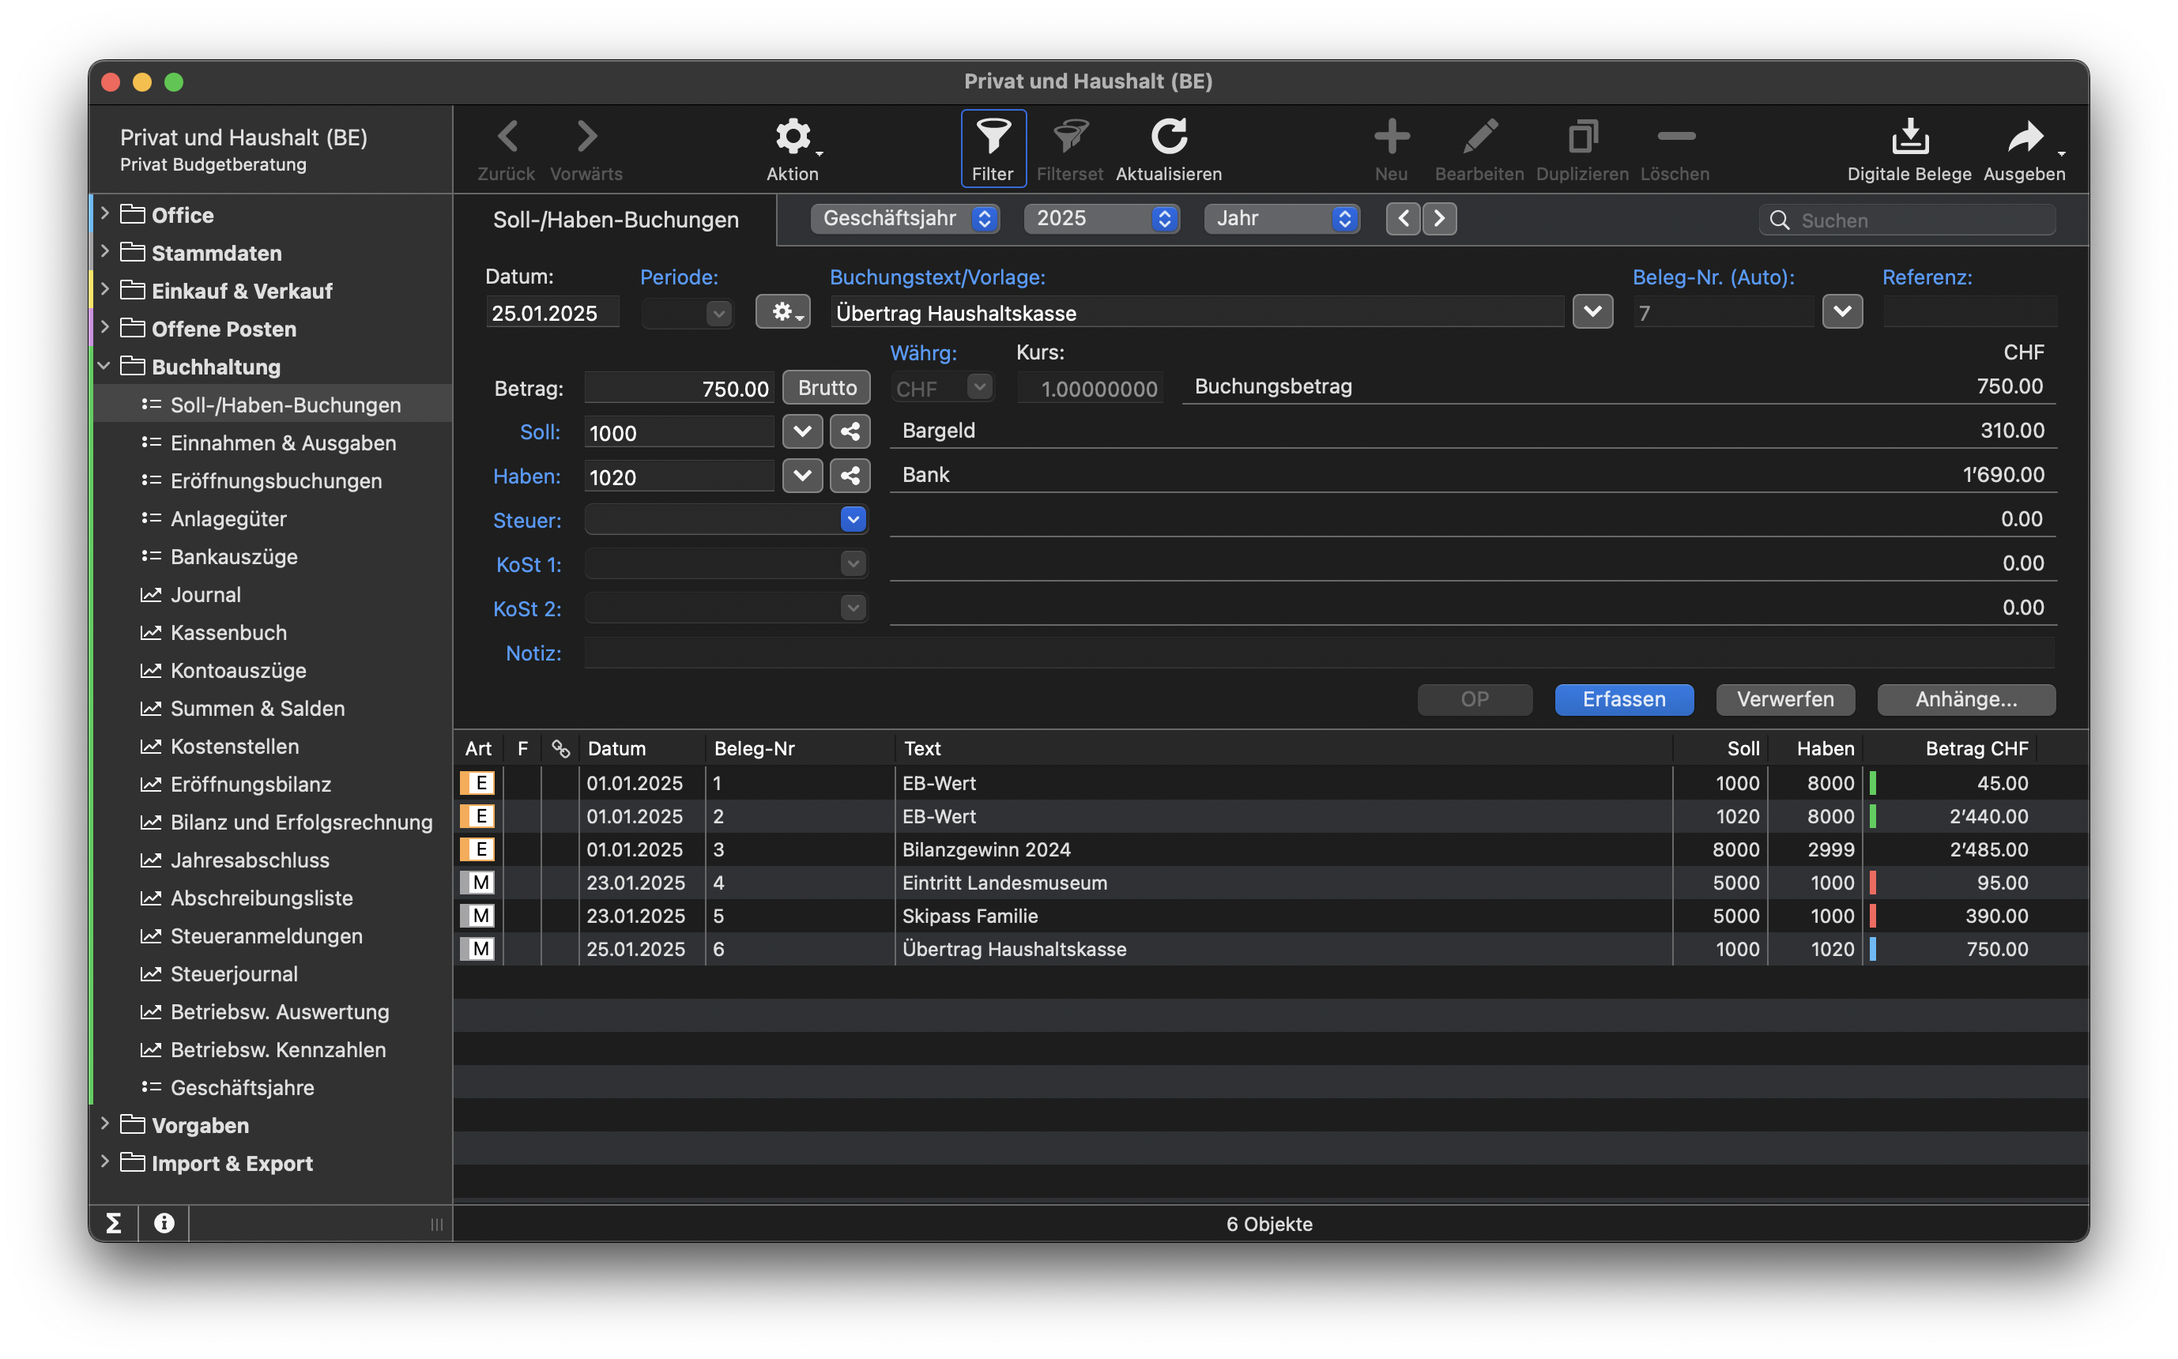Click the Neu plus toolbar icon
This screenshot has height=1359, width=2178.
pyautogui.click(x=1391, y=137)
